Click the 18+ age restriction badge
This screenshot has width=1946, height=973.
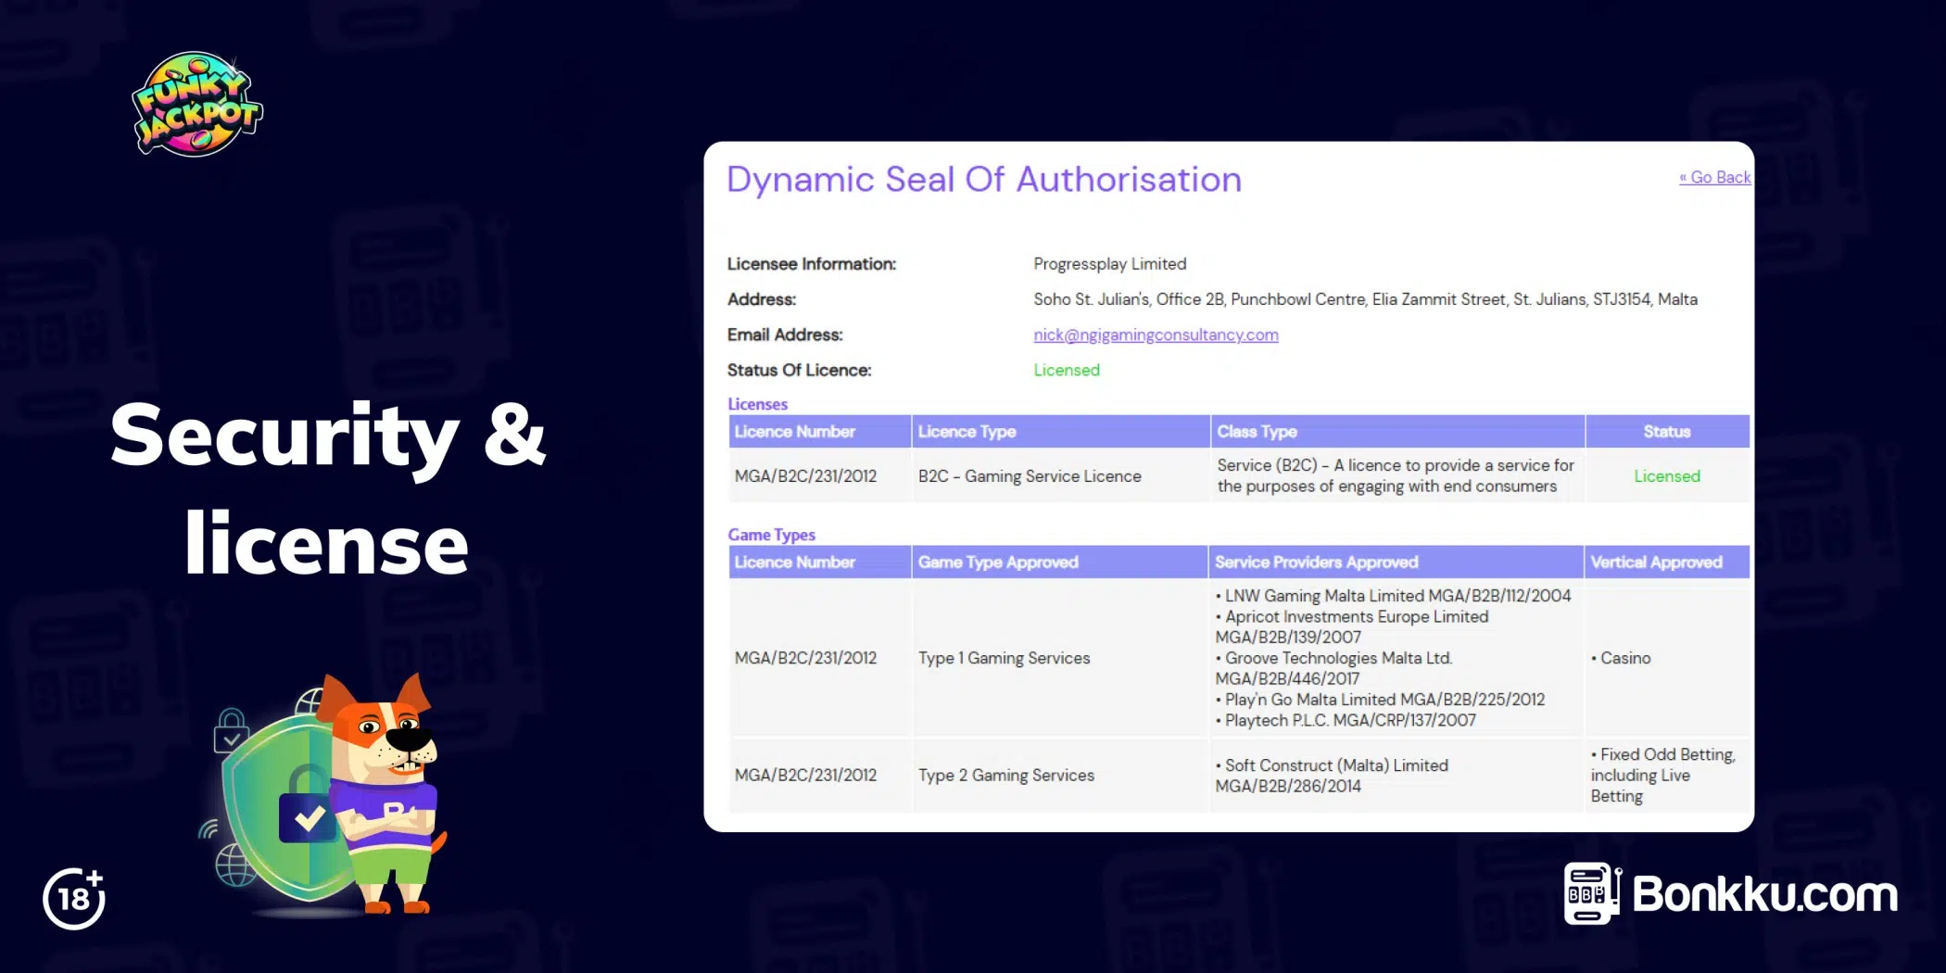click(x=74, y=898)
